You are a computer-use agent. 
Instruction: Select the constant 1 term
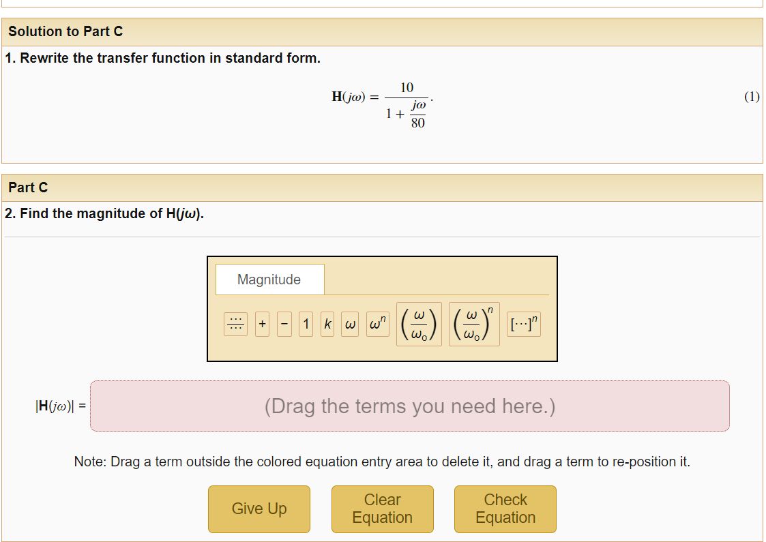305,324
